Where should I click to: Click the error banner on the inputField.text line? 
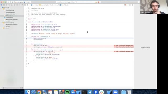coord(124,51)
